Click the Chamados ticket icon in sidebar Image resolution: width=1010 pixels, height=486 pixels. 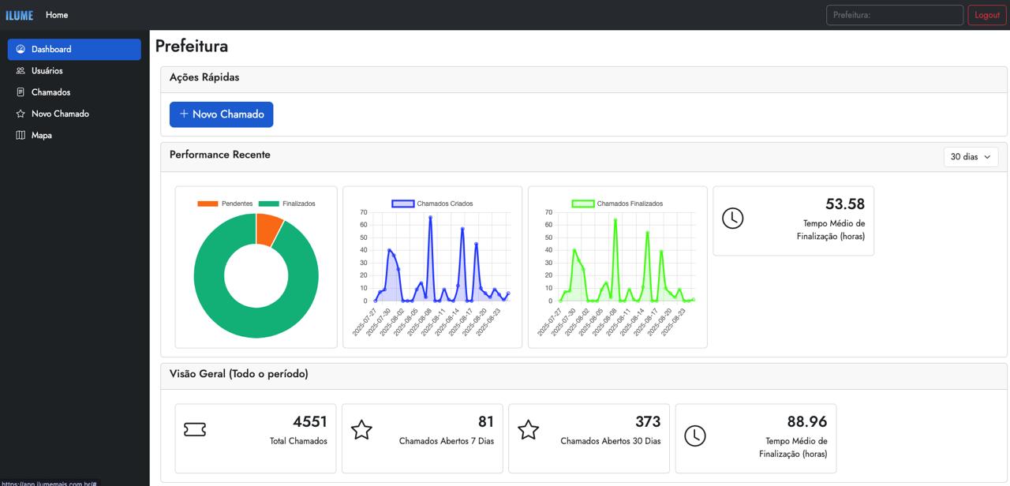[21, 92]
